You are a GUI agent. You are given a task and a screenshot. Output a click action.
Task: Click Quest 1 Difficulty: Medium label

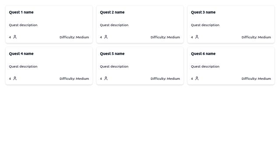(74, 37)
